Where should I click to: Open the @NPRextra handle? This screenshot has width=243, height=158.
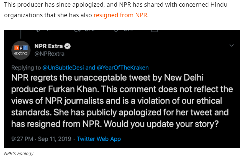click(49, 54)
